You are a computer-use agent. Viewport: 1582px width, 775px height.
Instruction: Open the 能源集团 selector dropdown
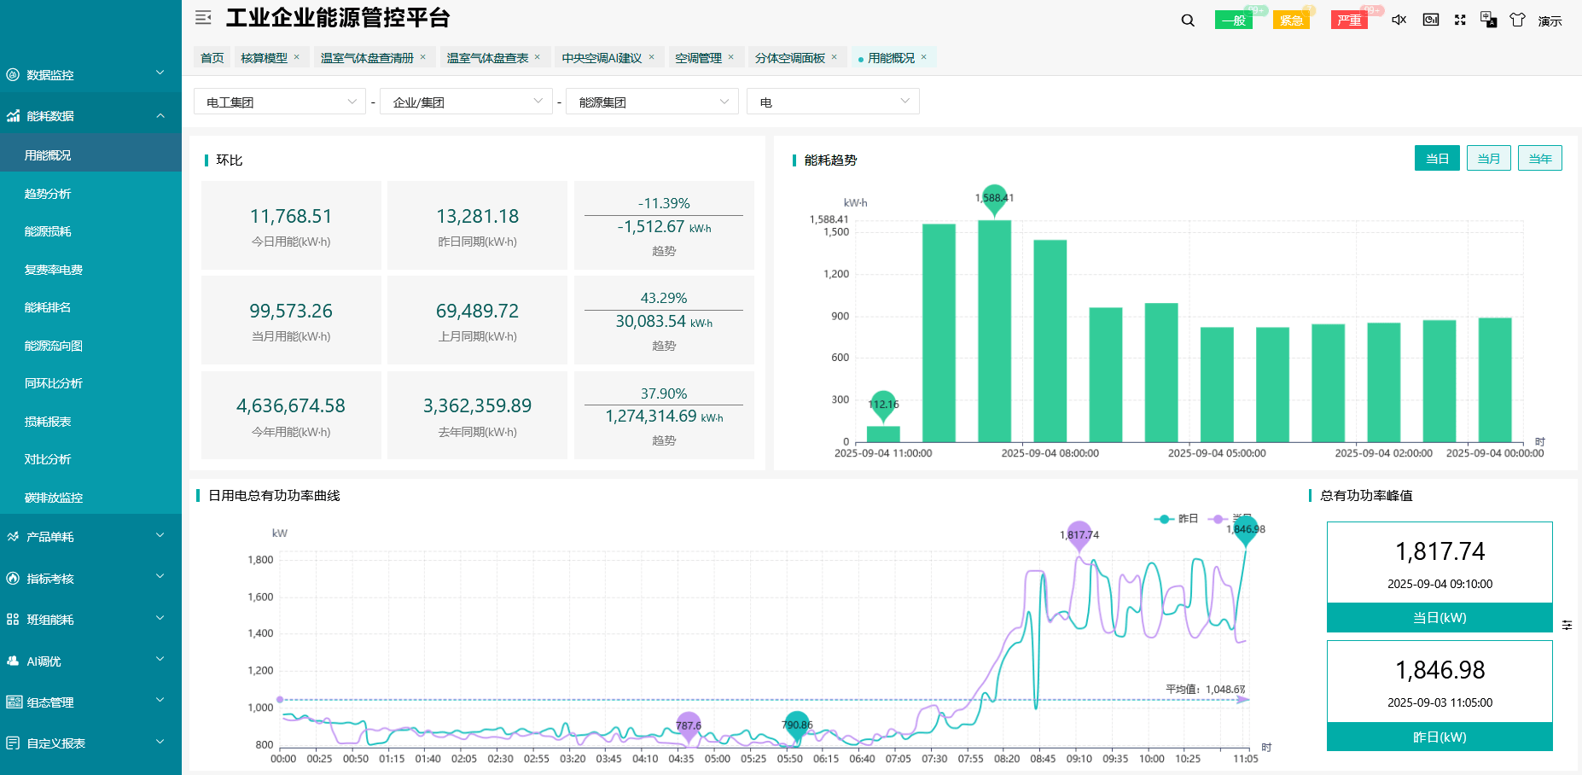coord(651,101)
